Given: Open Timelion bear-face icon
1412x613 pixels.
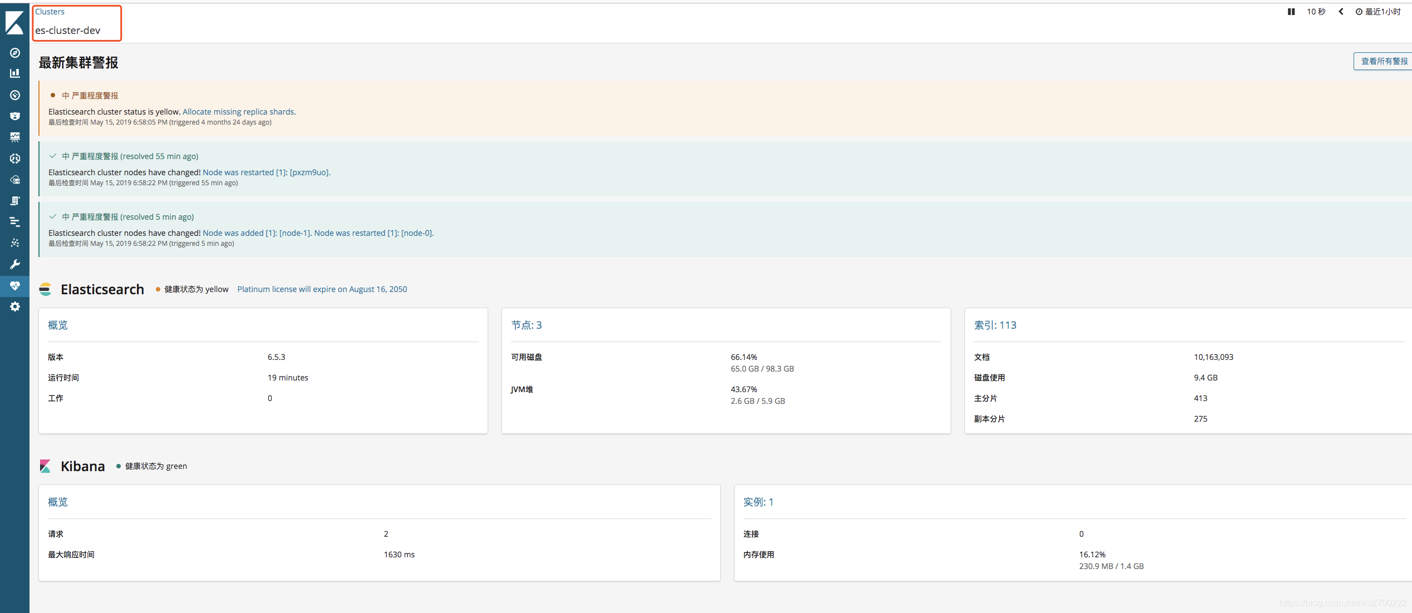Looking at the screenshot, I should point(15,116).
